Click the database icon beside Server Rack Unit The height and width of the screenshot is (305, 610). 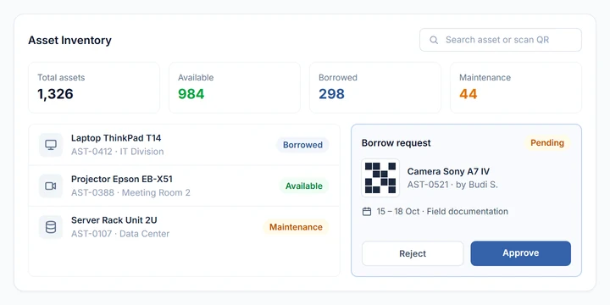(51, 227)
